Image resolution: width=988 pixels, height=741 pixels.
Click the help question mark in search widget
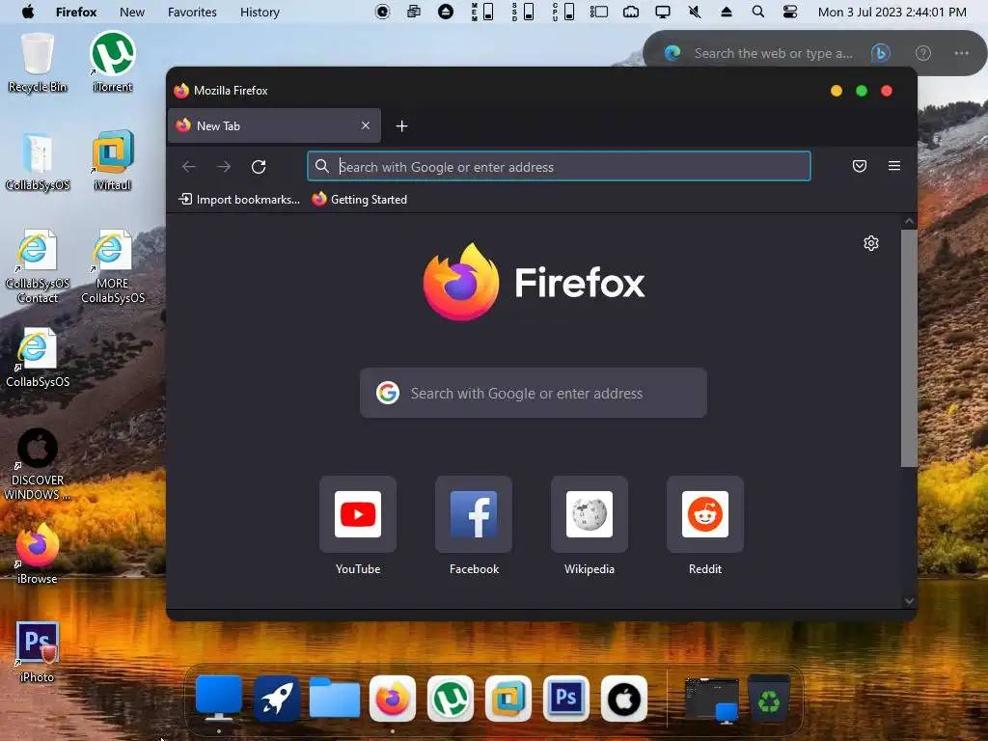(x=923, y=54)
